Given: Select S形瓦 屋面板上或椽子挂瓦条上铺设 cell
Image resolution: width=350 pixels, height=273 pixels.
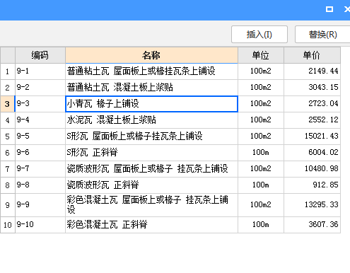Looking at the screenshot, I should pos(151,136).
